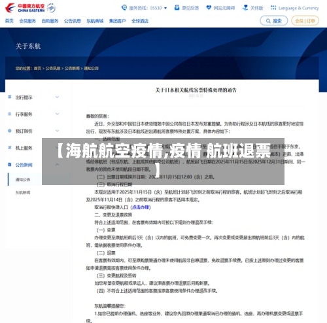Open the 集团客户 menu
Image resolution: width=327 pixels, height=323 pixels.
[117, 21]
